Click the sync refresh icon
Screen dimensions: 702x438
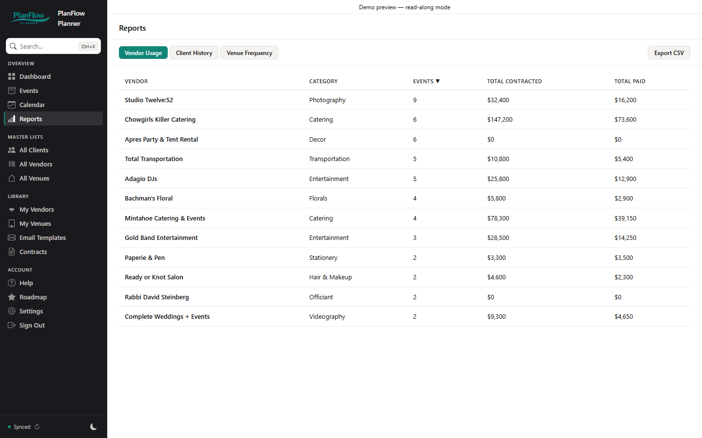pyautogui.click(x=37, y=427)
